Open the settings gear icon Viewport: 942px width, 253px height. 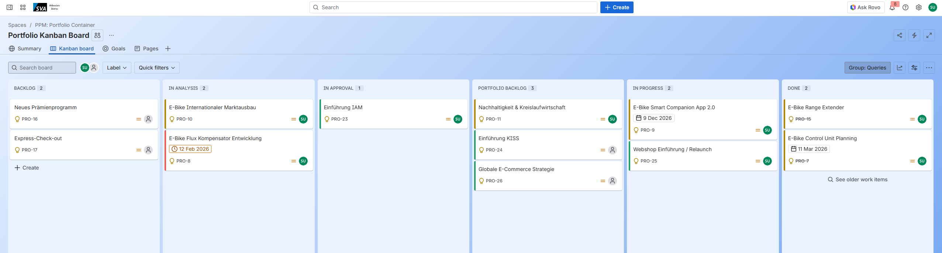click(x=919, y=7)
